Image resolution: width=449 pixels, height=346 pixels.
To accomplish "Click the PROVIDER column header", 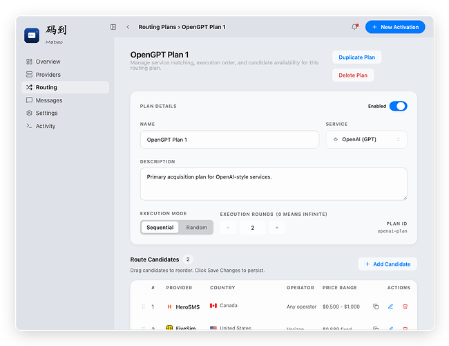I will coord(179,288).
